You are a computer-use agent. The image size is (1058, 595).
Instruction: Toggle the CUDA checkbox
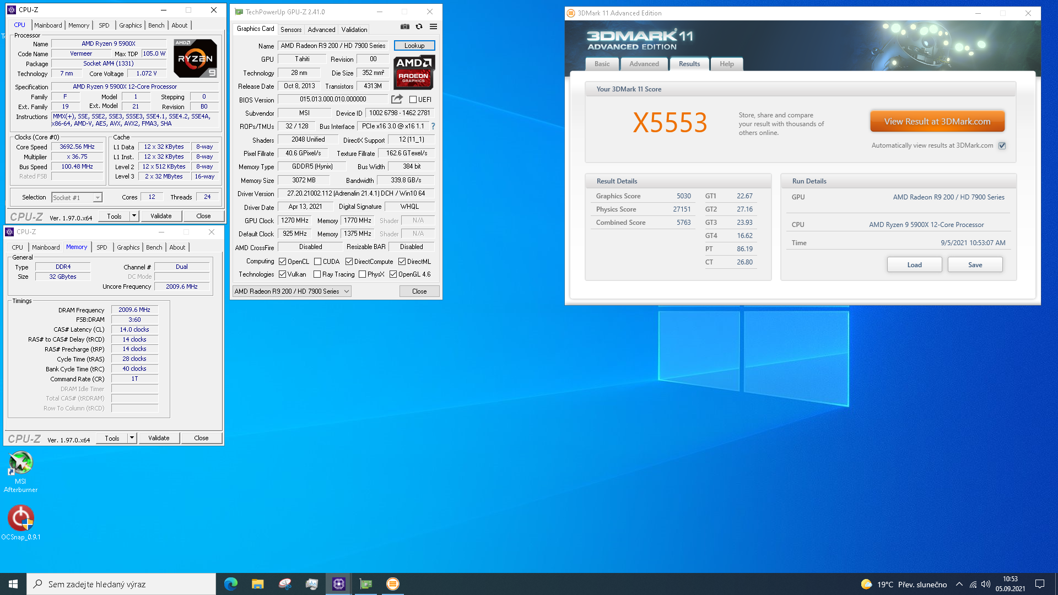point(317,262)
